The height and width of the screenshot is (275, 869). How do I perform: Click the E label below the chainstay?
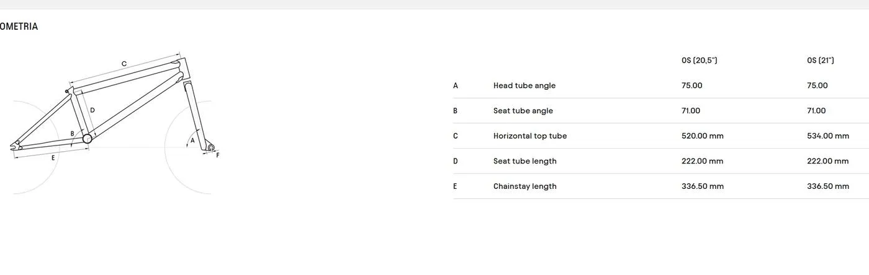point(53,158)
